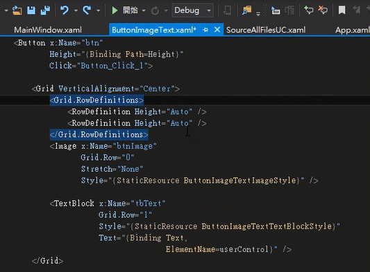The width and height of the screenshot is (370, 272).
Task: Start debugging with the green play button
Action: (x=115, y=10)
